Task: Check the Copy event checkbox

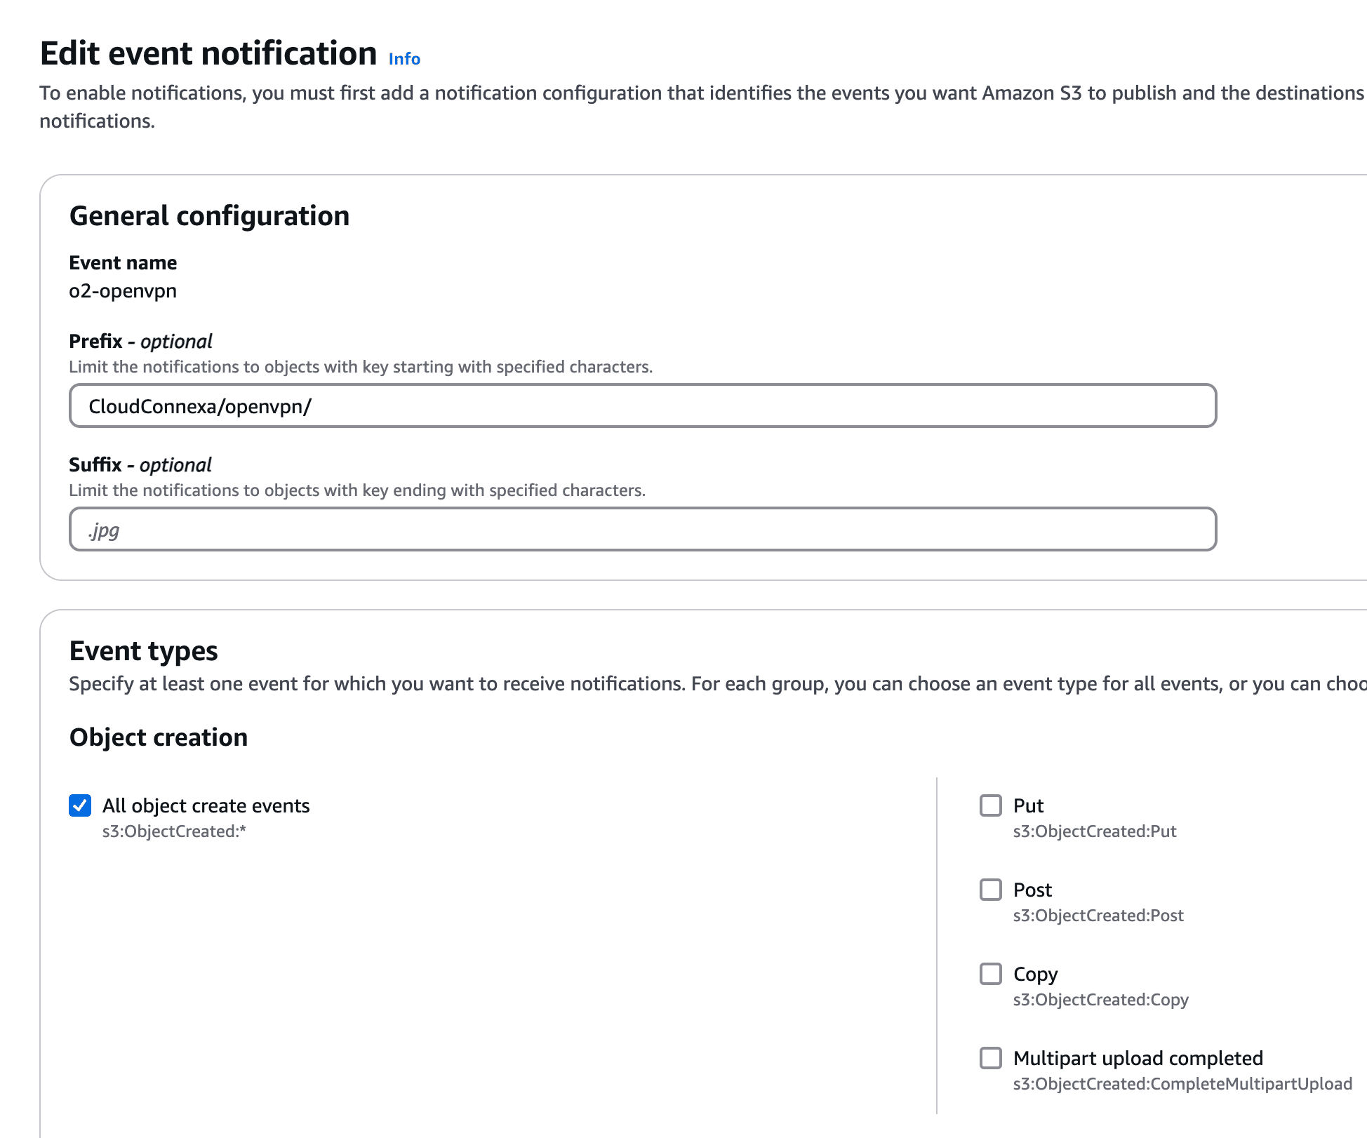Action: click(x=991, y=974)
